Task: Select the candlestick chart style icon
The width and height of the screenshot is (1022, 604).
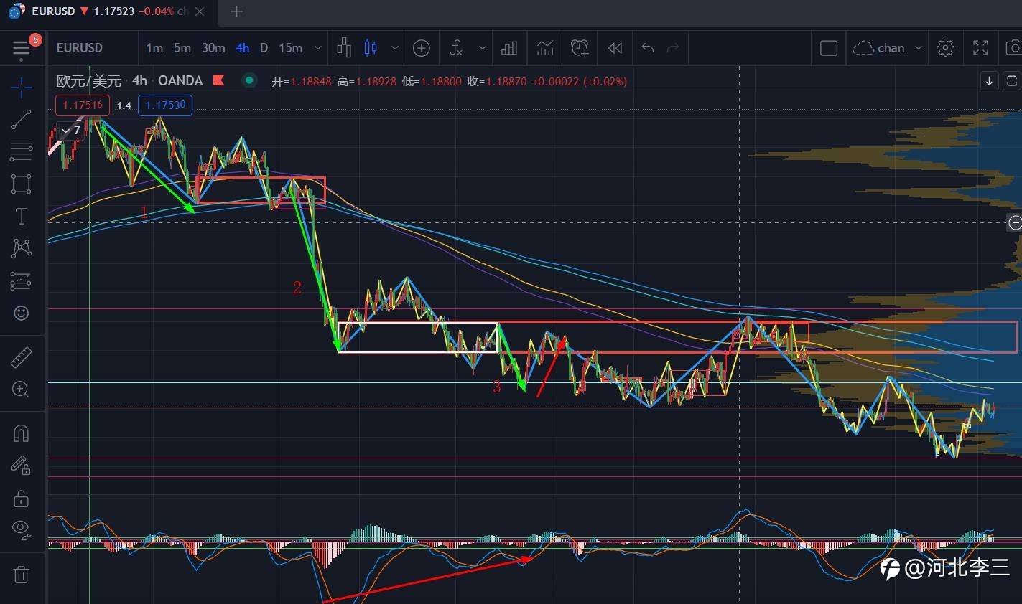Action: click(371, 48)
